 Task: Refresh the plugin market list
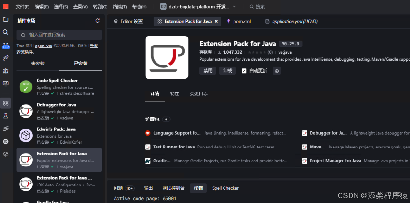98,21
